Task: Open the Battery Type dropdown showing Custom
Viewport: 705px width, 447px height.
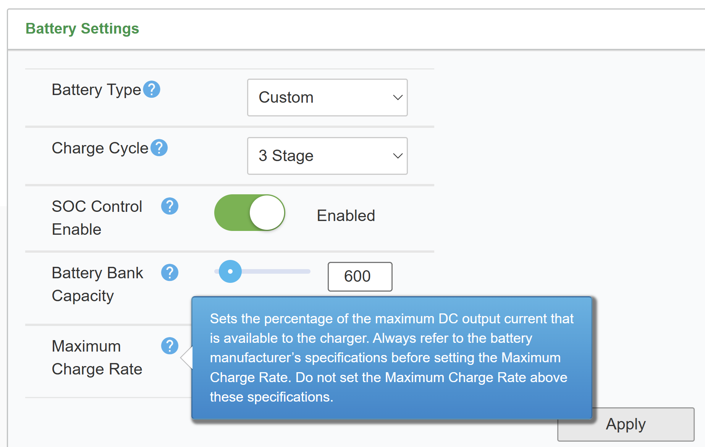Action: tap(327, 97)
